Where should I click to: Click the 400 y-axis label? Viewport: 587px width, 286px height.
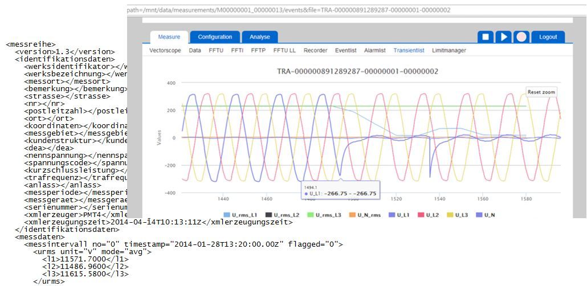point(172,83)
